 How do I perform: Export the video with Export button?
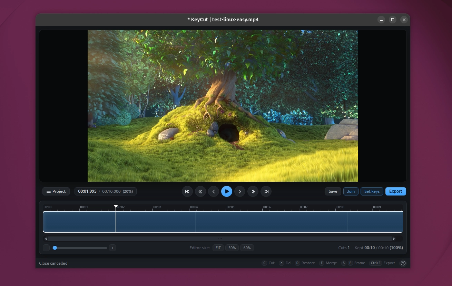tap(396, 191)
